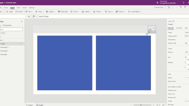This screenshot has height=106, width=189.
Task: Open the Settings ribbon tab
Action: tap(32, 8)
